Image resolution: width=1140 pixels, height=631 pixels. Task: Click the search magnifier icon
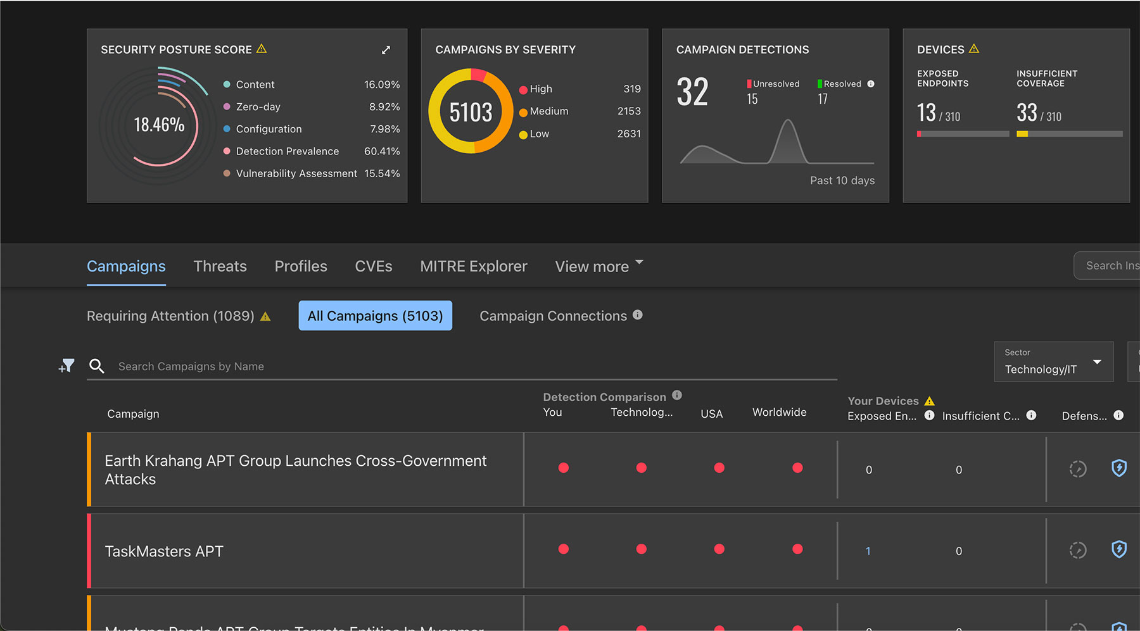coord(97,366)
